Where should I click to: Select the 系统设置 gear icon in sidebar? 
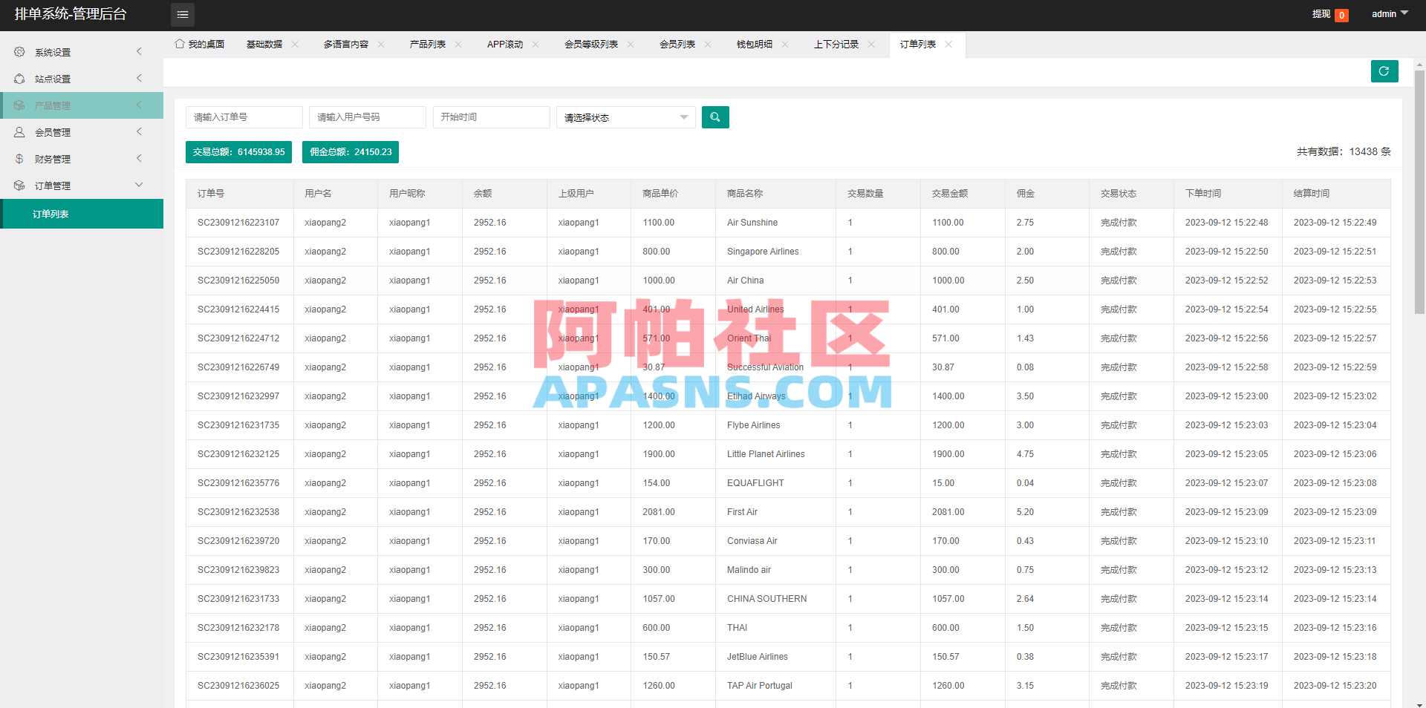point(19,52)
